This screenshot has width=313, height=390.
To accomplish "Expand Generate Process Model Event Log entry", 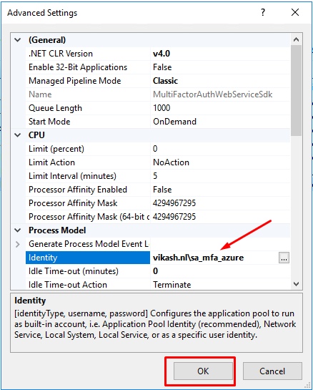I will [17, 244].
